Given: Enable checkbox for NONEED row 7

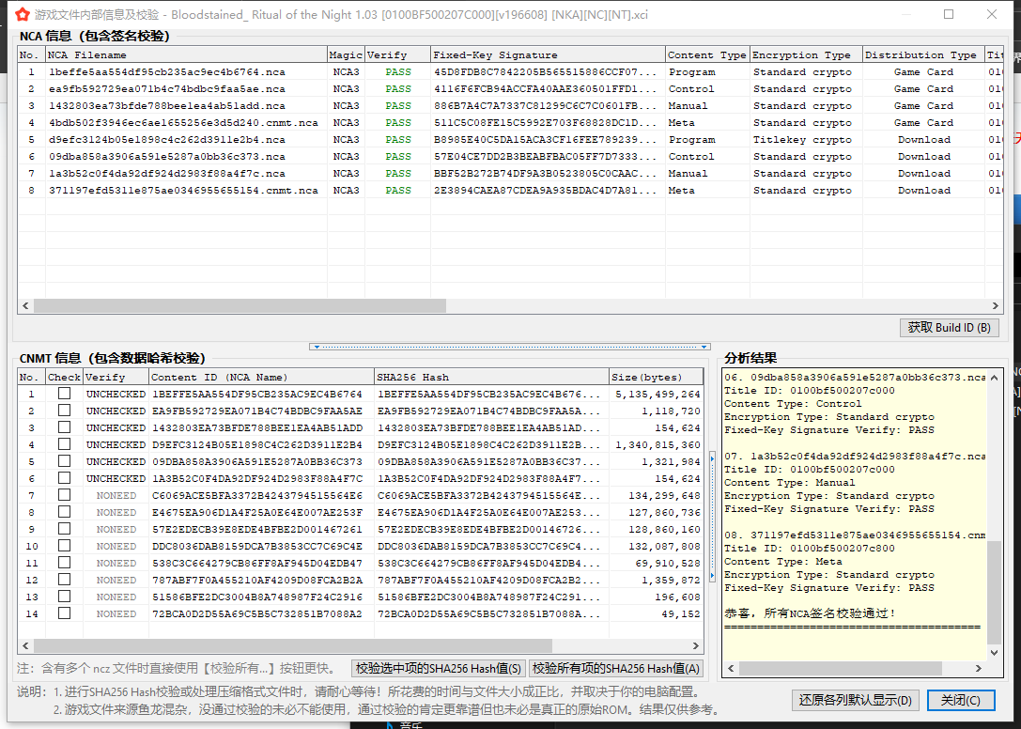Looking at the screenshot, I should (64, 495).
